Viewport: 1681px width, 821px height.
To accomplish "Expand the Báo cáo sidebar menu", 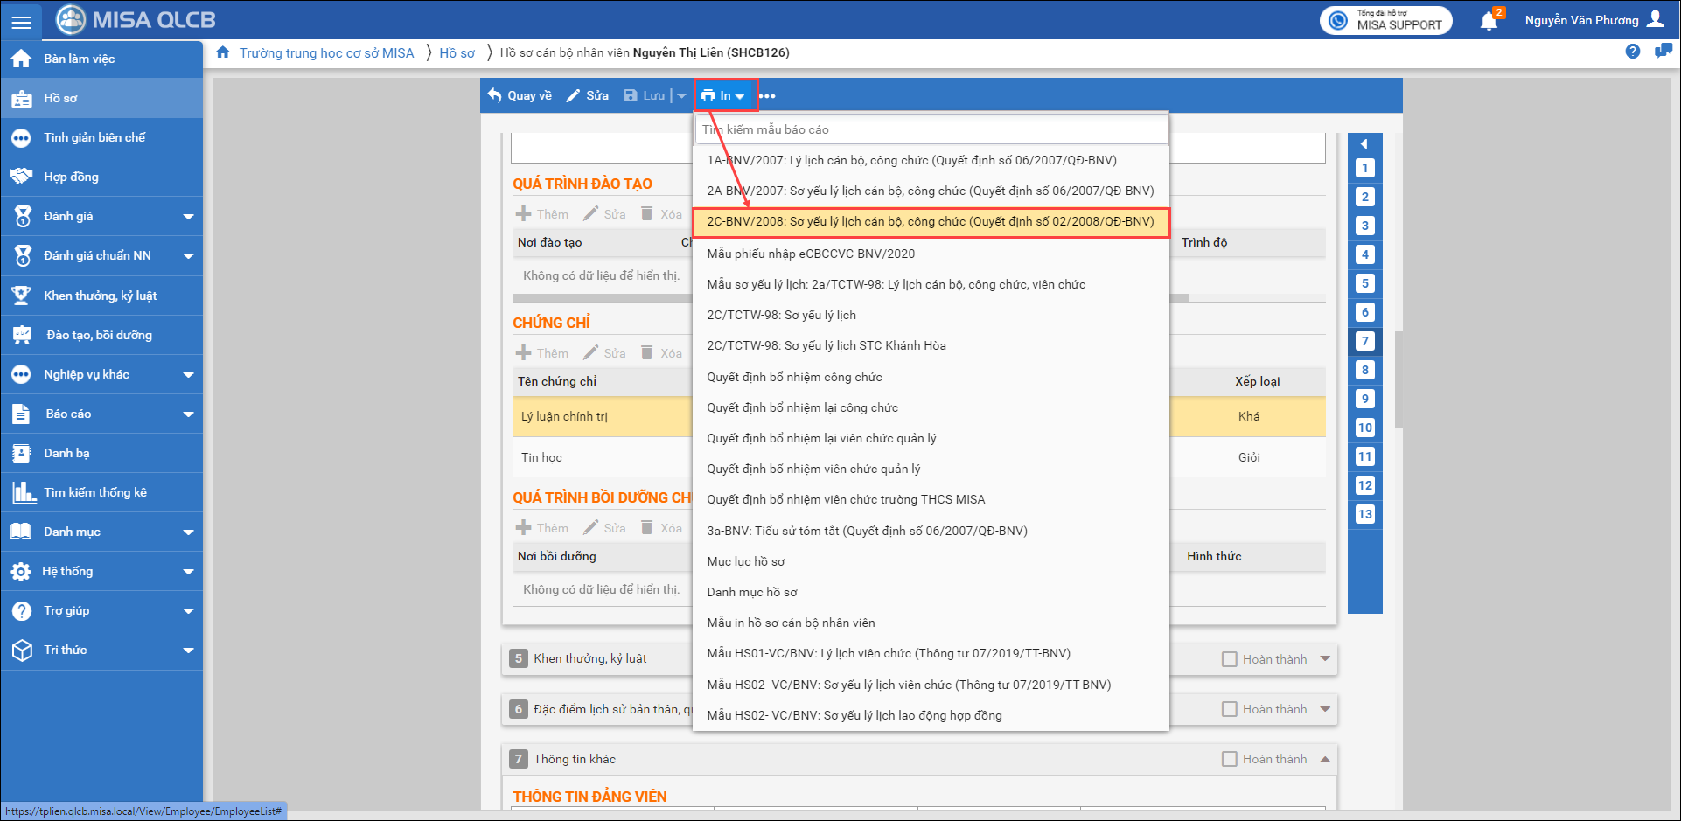I will 188,414.
